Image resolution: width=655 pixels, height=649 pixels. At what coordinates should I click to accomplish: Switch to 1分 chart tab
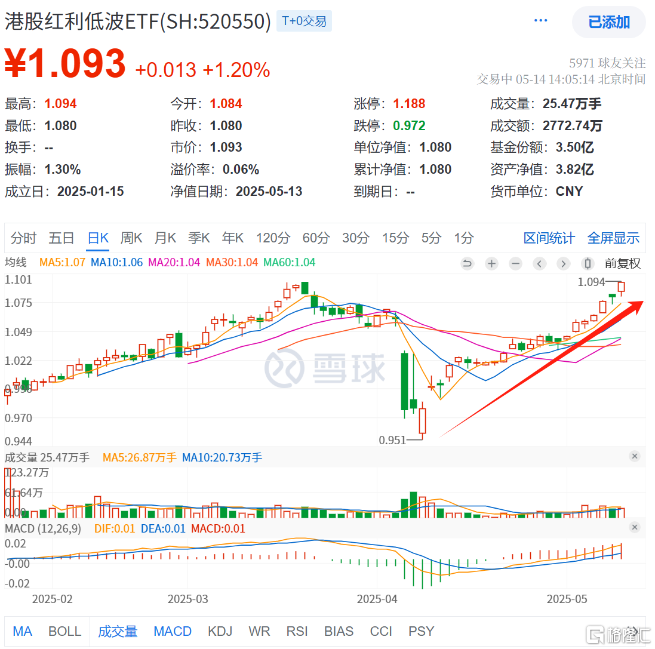click(x=464, y=238)
